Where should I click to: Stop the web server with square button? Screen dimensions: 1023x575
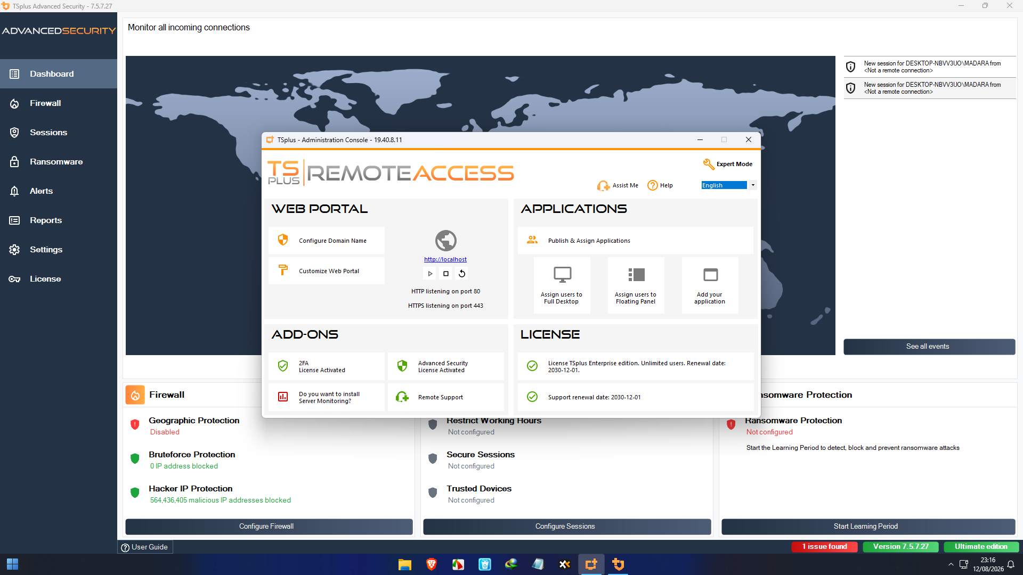[x=446, y=274]
